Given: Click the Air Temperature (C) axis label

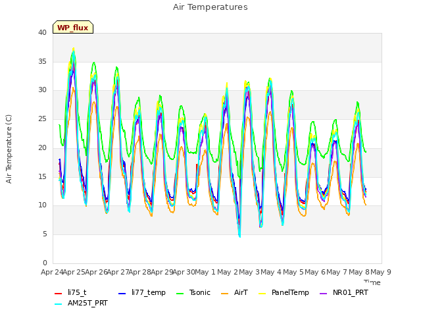Looking at the screenshot, I should pos(9,149).
